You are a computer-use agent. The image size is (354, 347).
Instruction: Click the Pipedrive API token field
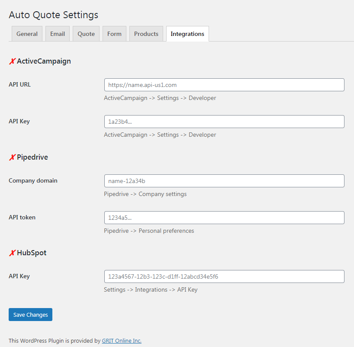pos(224,218)
